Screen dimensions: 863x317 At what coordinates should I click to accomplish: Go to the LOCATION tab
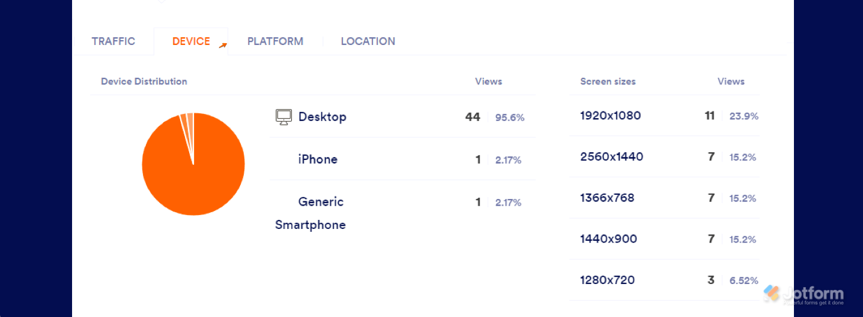368,41
